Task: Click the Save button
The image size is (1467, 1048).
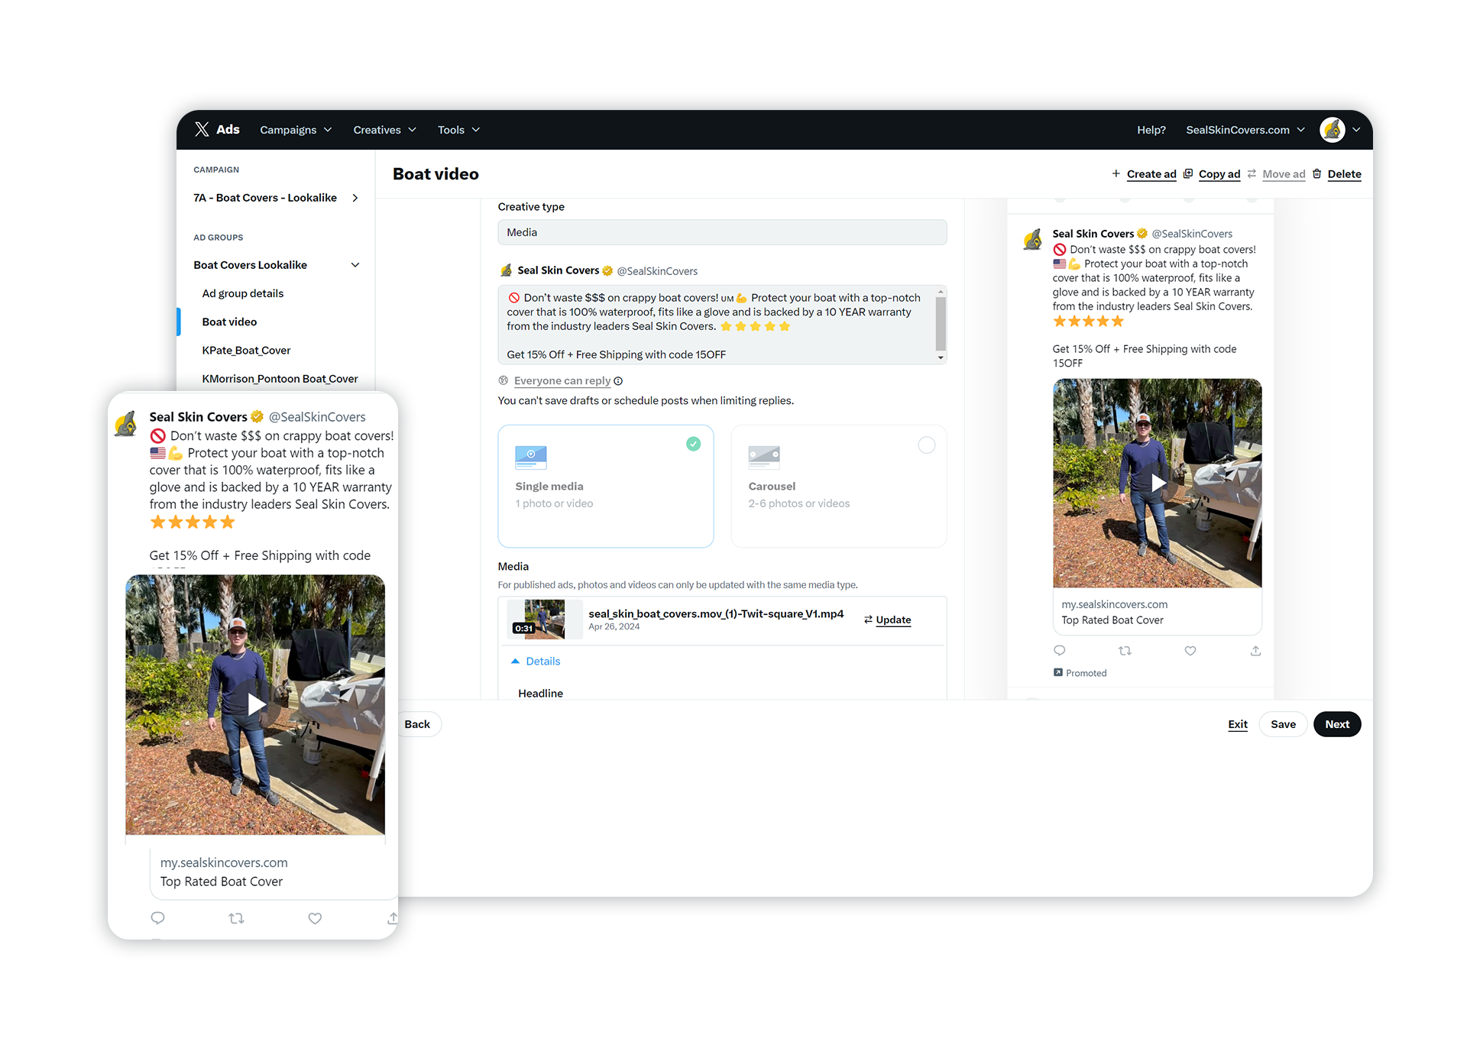Action: pos(1282,725)
